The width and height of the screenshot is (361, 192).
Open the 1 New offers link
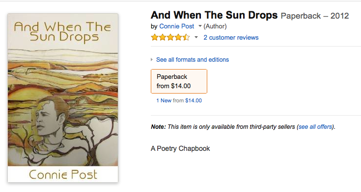click(x=164, y=100)
